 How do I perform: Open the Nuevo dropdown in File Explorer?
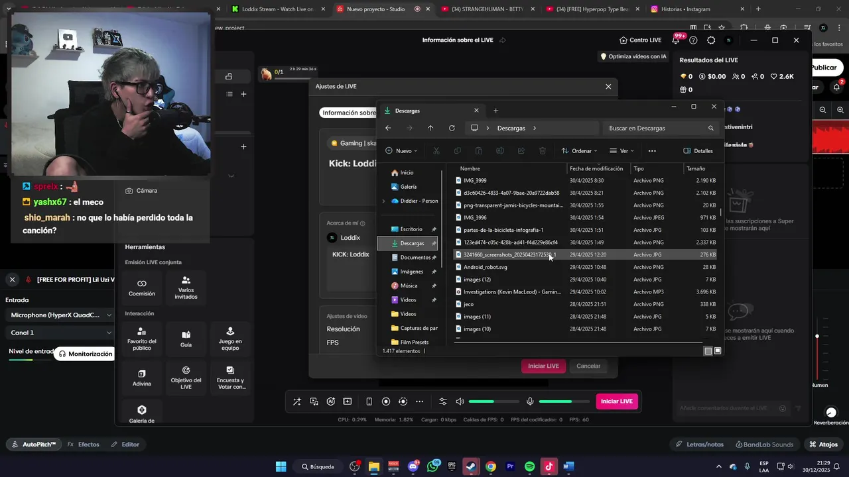[401, 151]
